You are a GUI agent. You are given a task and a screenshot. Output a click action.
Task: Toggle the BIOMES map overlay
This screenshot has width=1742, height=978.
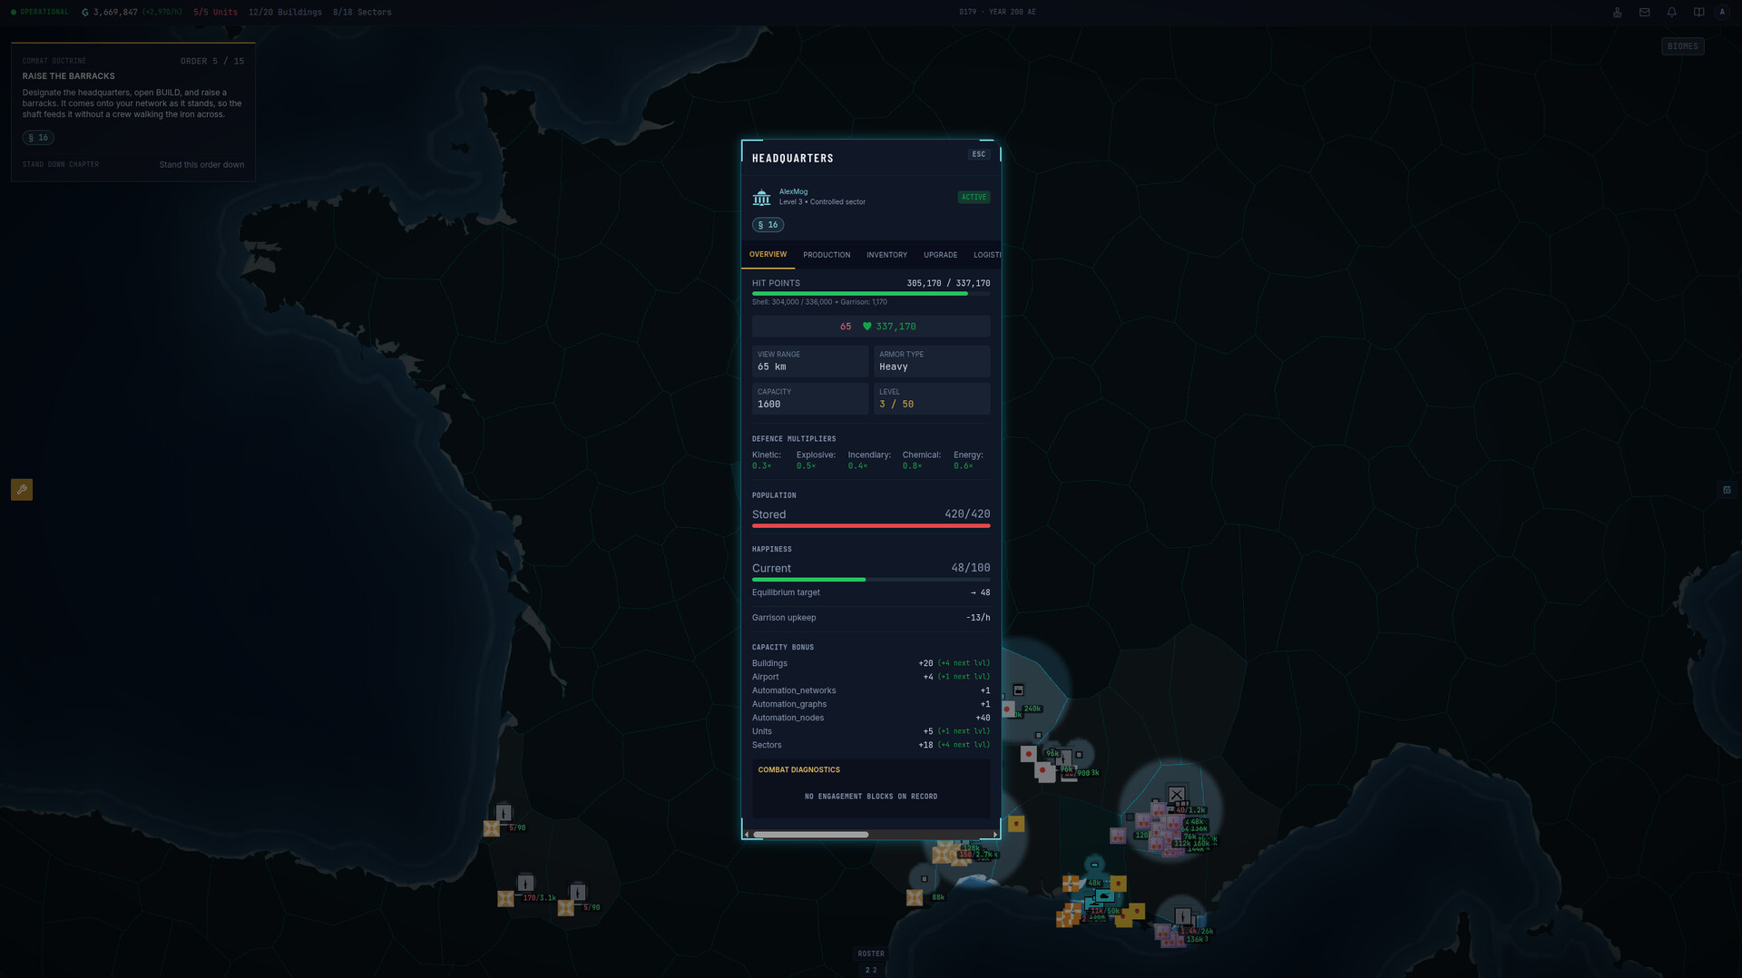[x=1683, y=46]
